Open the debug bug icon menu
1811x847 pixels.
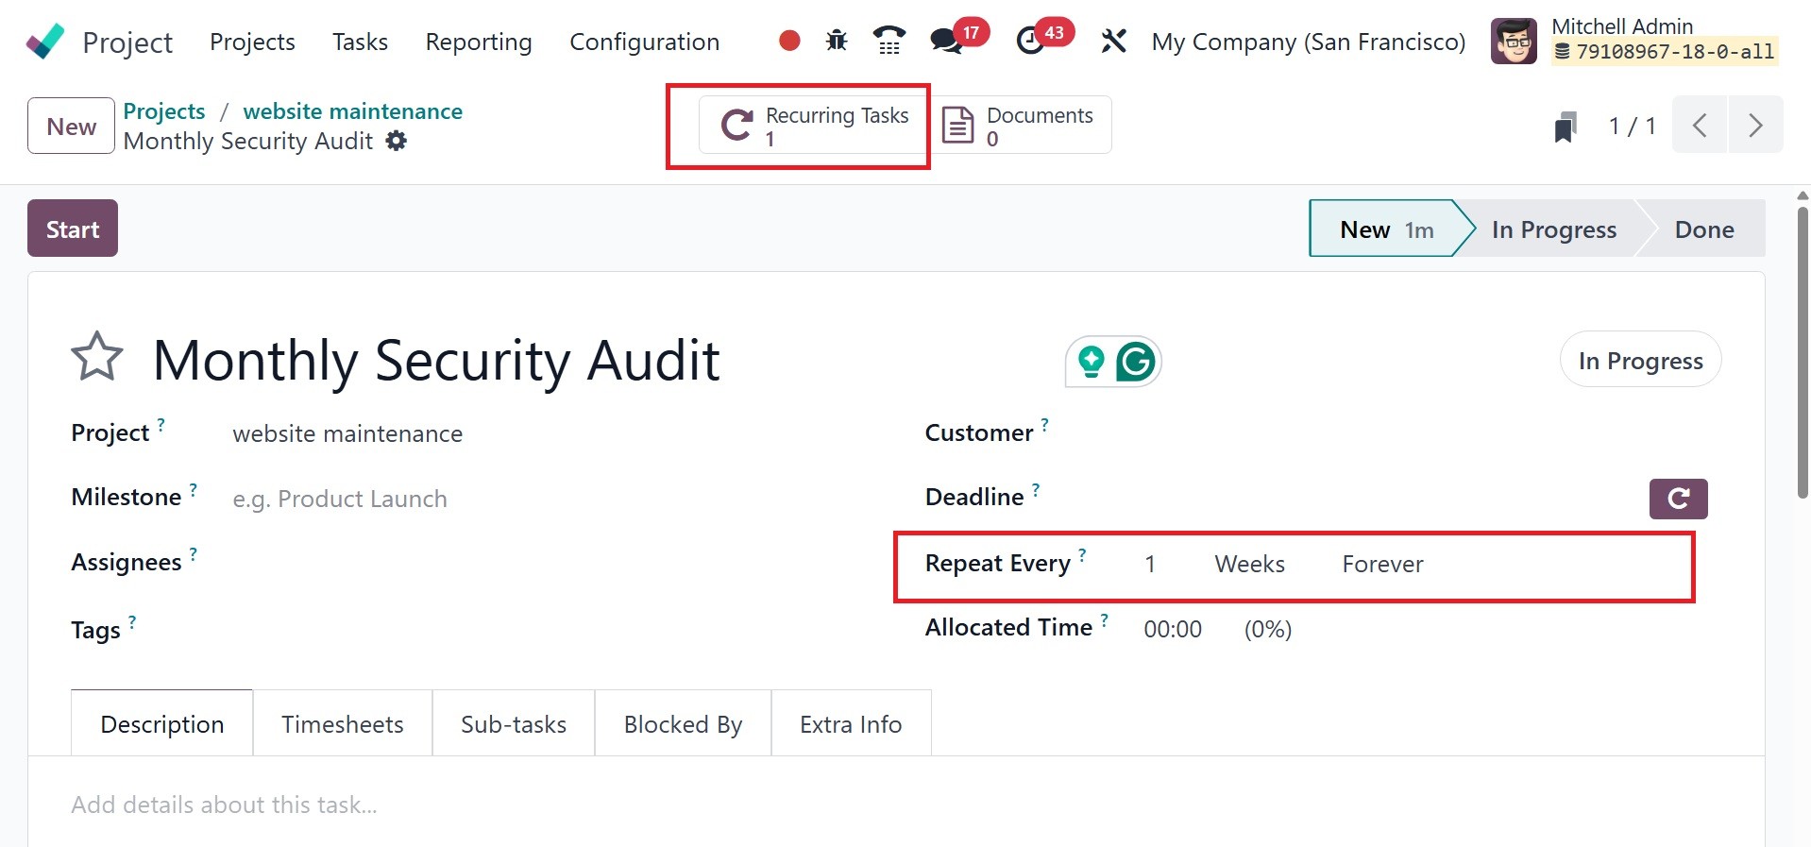coord(837,41)
